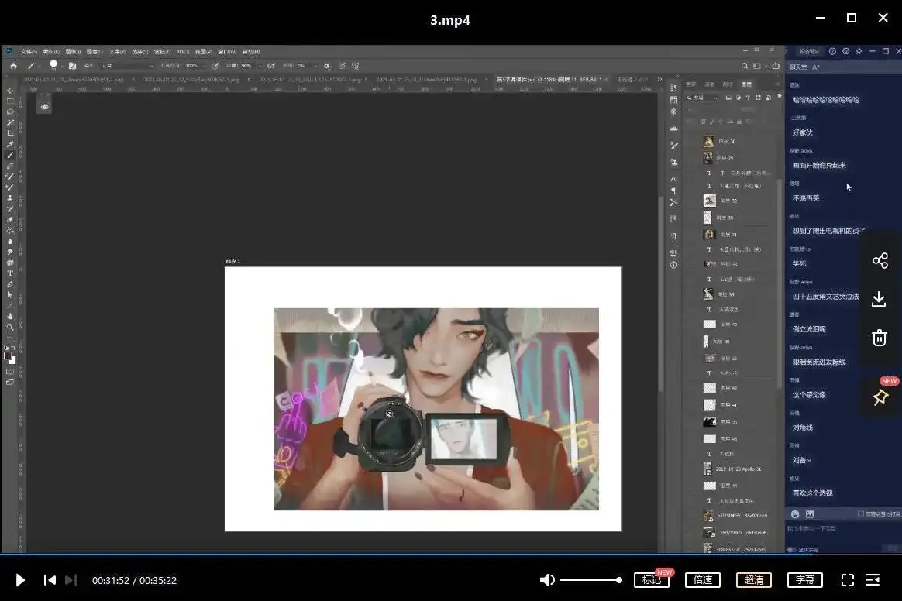Click the pin icon with NEW badge
Screen dimensions: 902x601
tap(880, 397)
